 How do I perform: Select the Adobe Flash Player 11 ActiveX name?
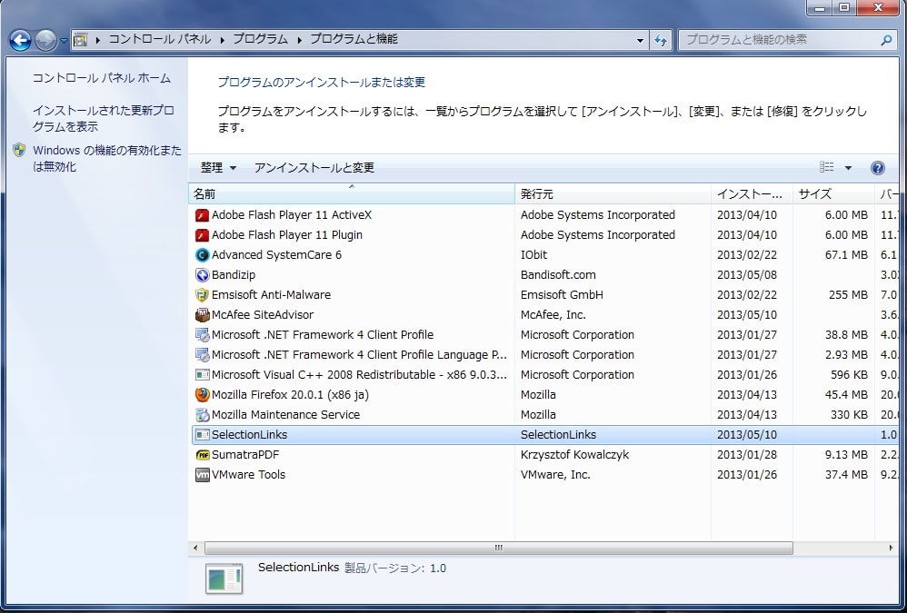point(292,215)
